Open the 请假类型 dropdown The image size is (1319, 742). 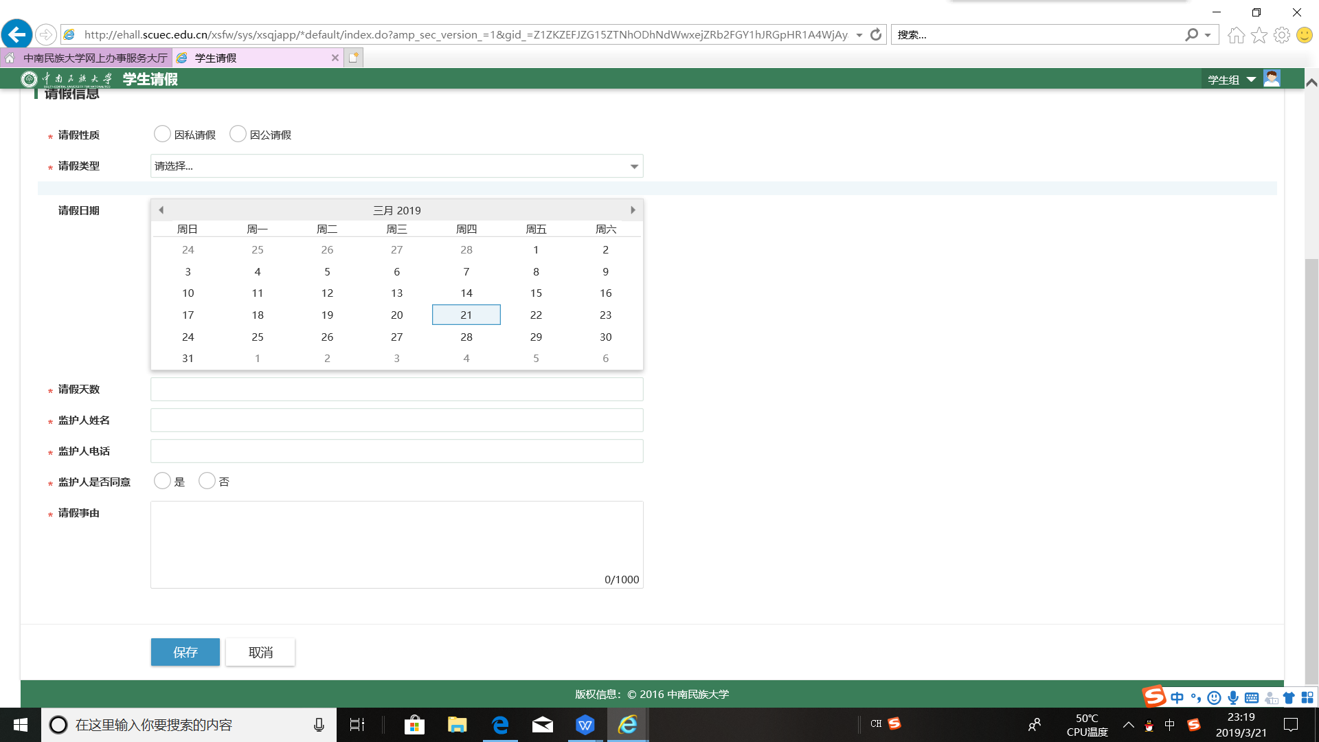tap(397, 166)
